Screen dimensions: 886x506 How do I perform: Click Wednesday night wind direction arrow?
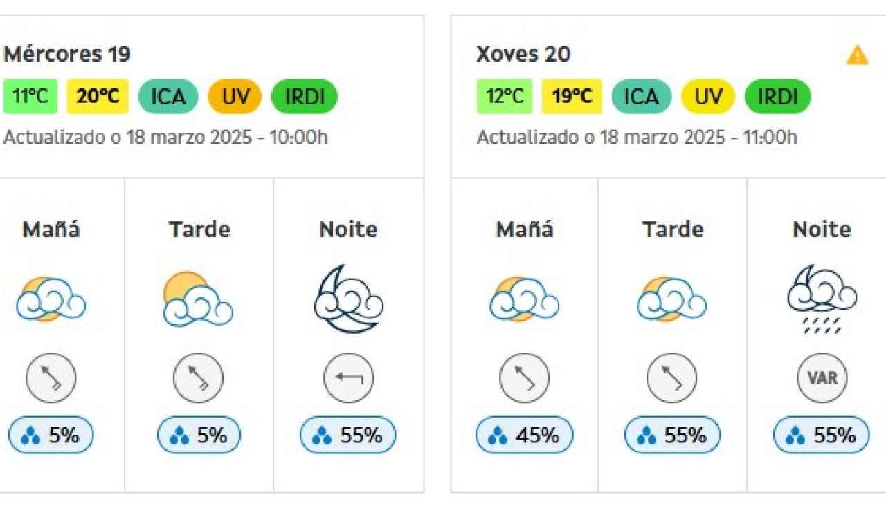(348, 378)
